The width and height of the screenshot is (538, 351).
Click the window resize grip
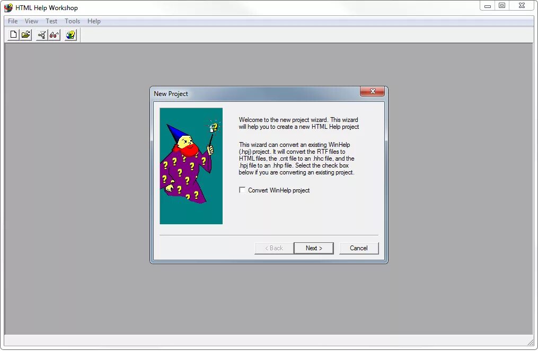(531, 342)
